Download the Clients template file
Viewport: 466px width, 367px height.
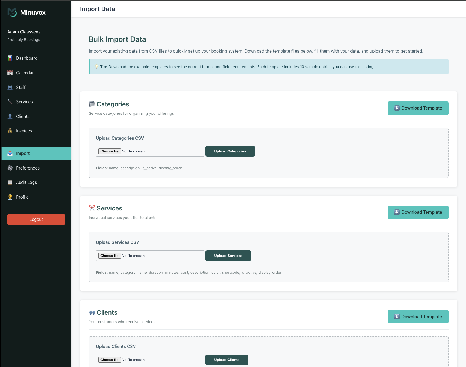click(x=418, y=317)
